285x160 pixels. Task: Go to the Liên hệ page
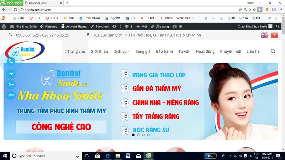click(x=253, y=51)
